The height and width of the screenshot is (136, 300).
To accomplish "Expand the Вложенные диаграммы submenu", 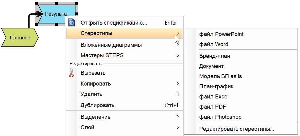I will coord(111,45).
